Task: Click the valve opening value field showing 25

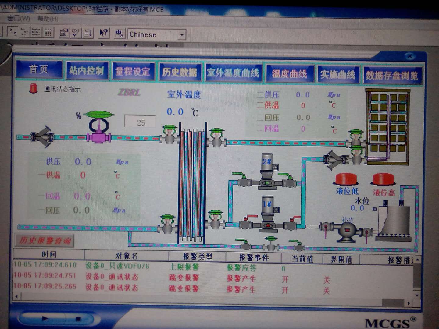Action: (x=141, y=122)
